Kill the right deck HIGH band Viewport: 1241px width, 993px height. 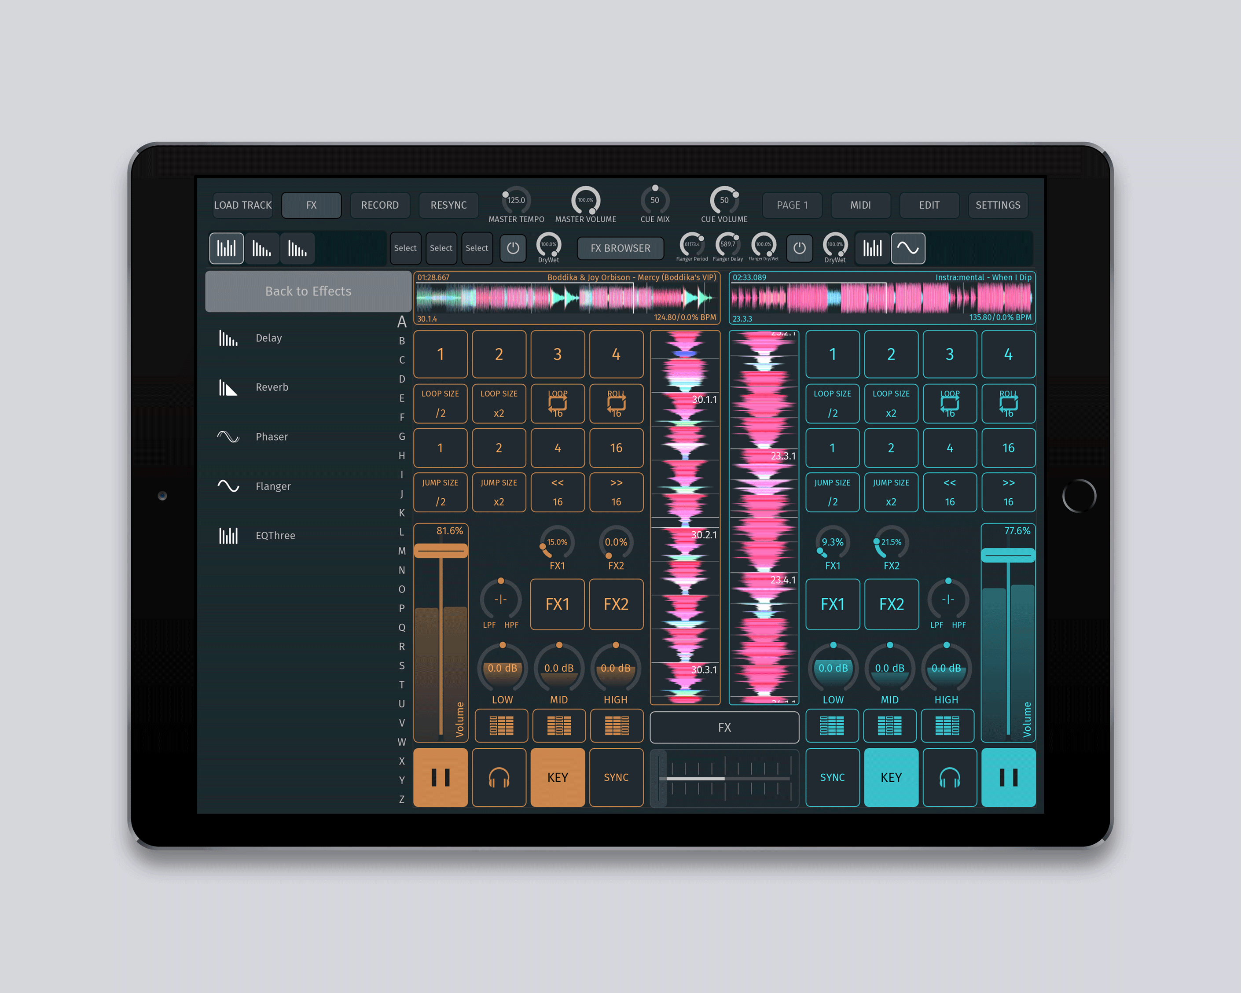pyautogui.click(x=947, y=726)
